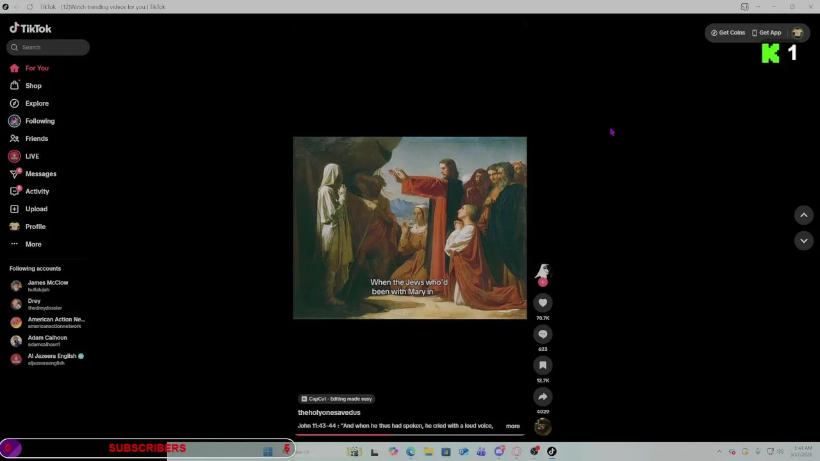The width and height of the screenshot is (820, 461).
Task: Click the TikTok logo
Action: (30, 28)
